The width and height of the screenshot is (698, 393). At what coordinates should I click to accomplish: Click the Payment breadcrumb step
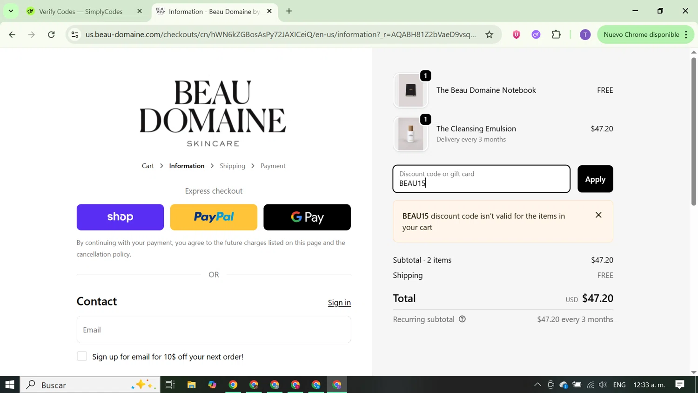point(273,166)
